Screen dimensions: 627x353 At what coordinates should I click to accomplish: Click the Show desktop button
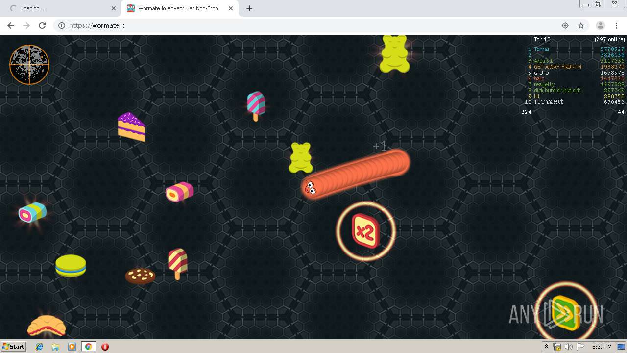pos(622,347)
